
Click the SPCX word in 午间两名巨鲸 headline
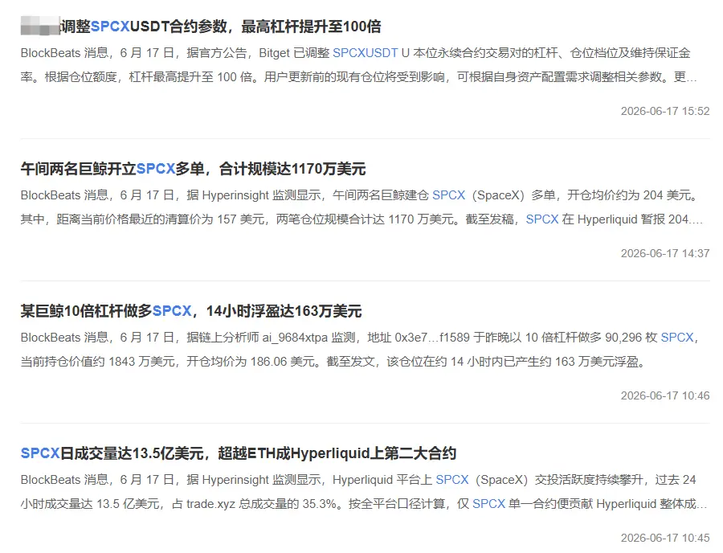pos(156,169)
